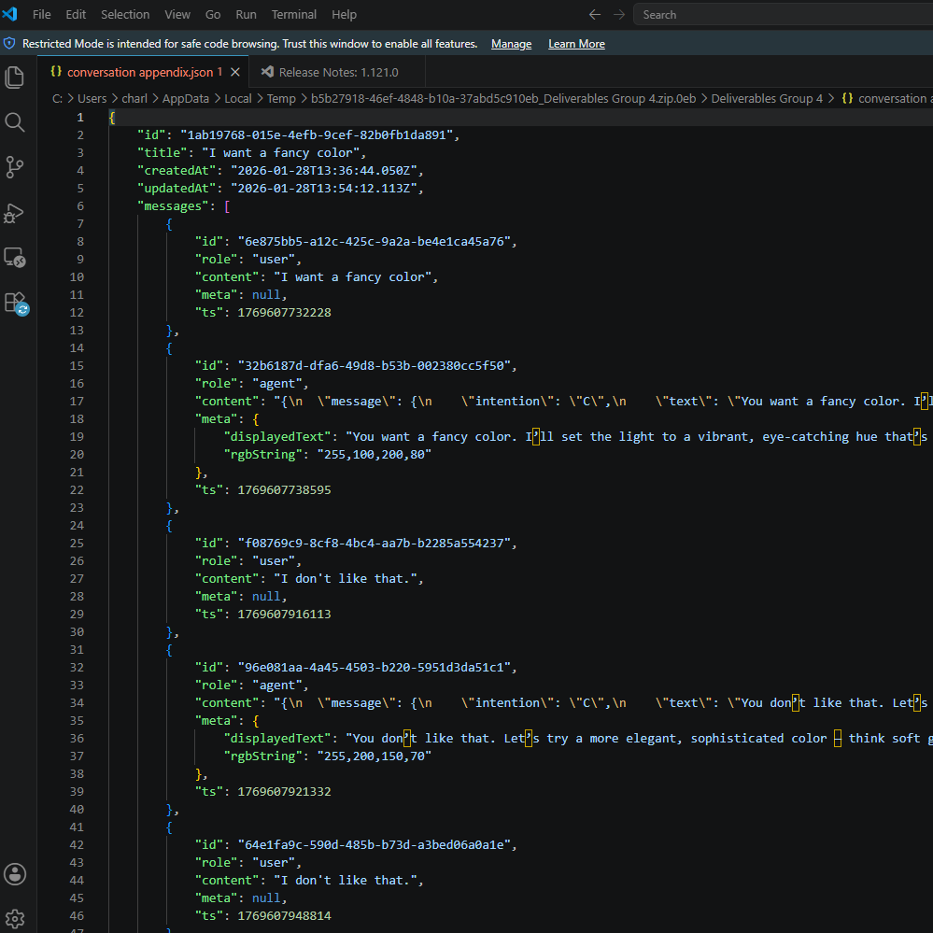This screenshot has height=933, width=933.
Task: Open the Manage gear icon
Action: pos(15,919)
